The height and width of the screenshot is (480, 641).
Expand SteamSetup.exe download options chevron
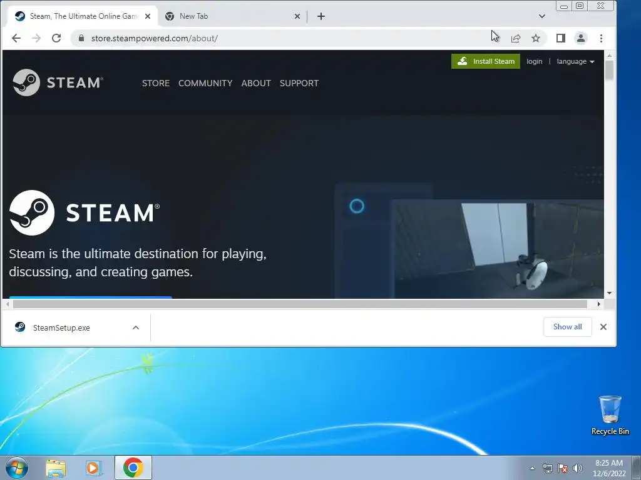point(136,327)
